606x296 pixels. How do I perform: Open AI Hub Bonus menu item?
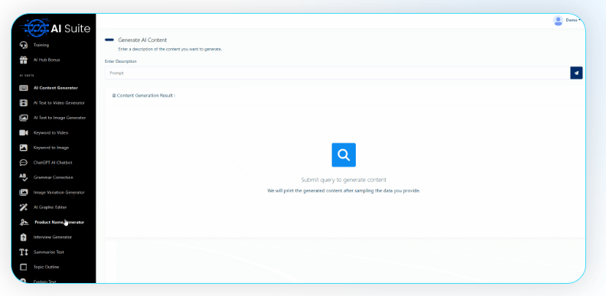[47, 60]
